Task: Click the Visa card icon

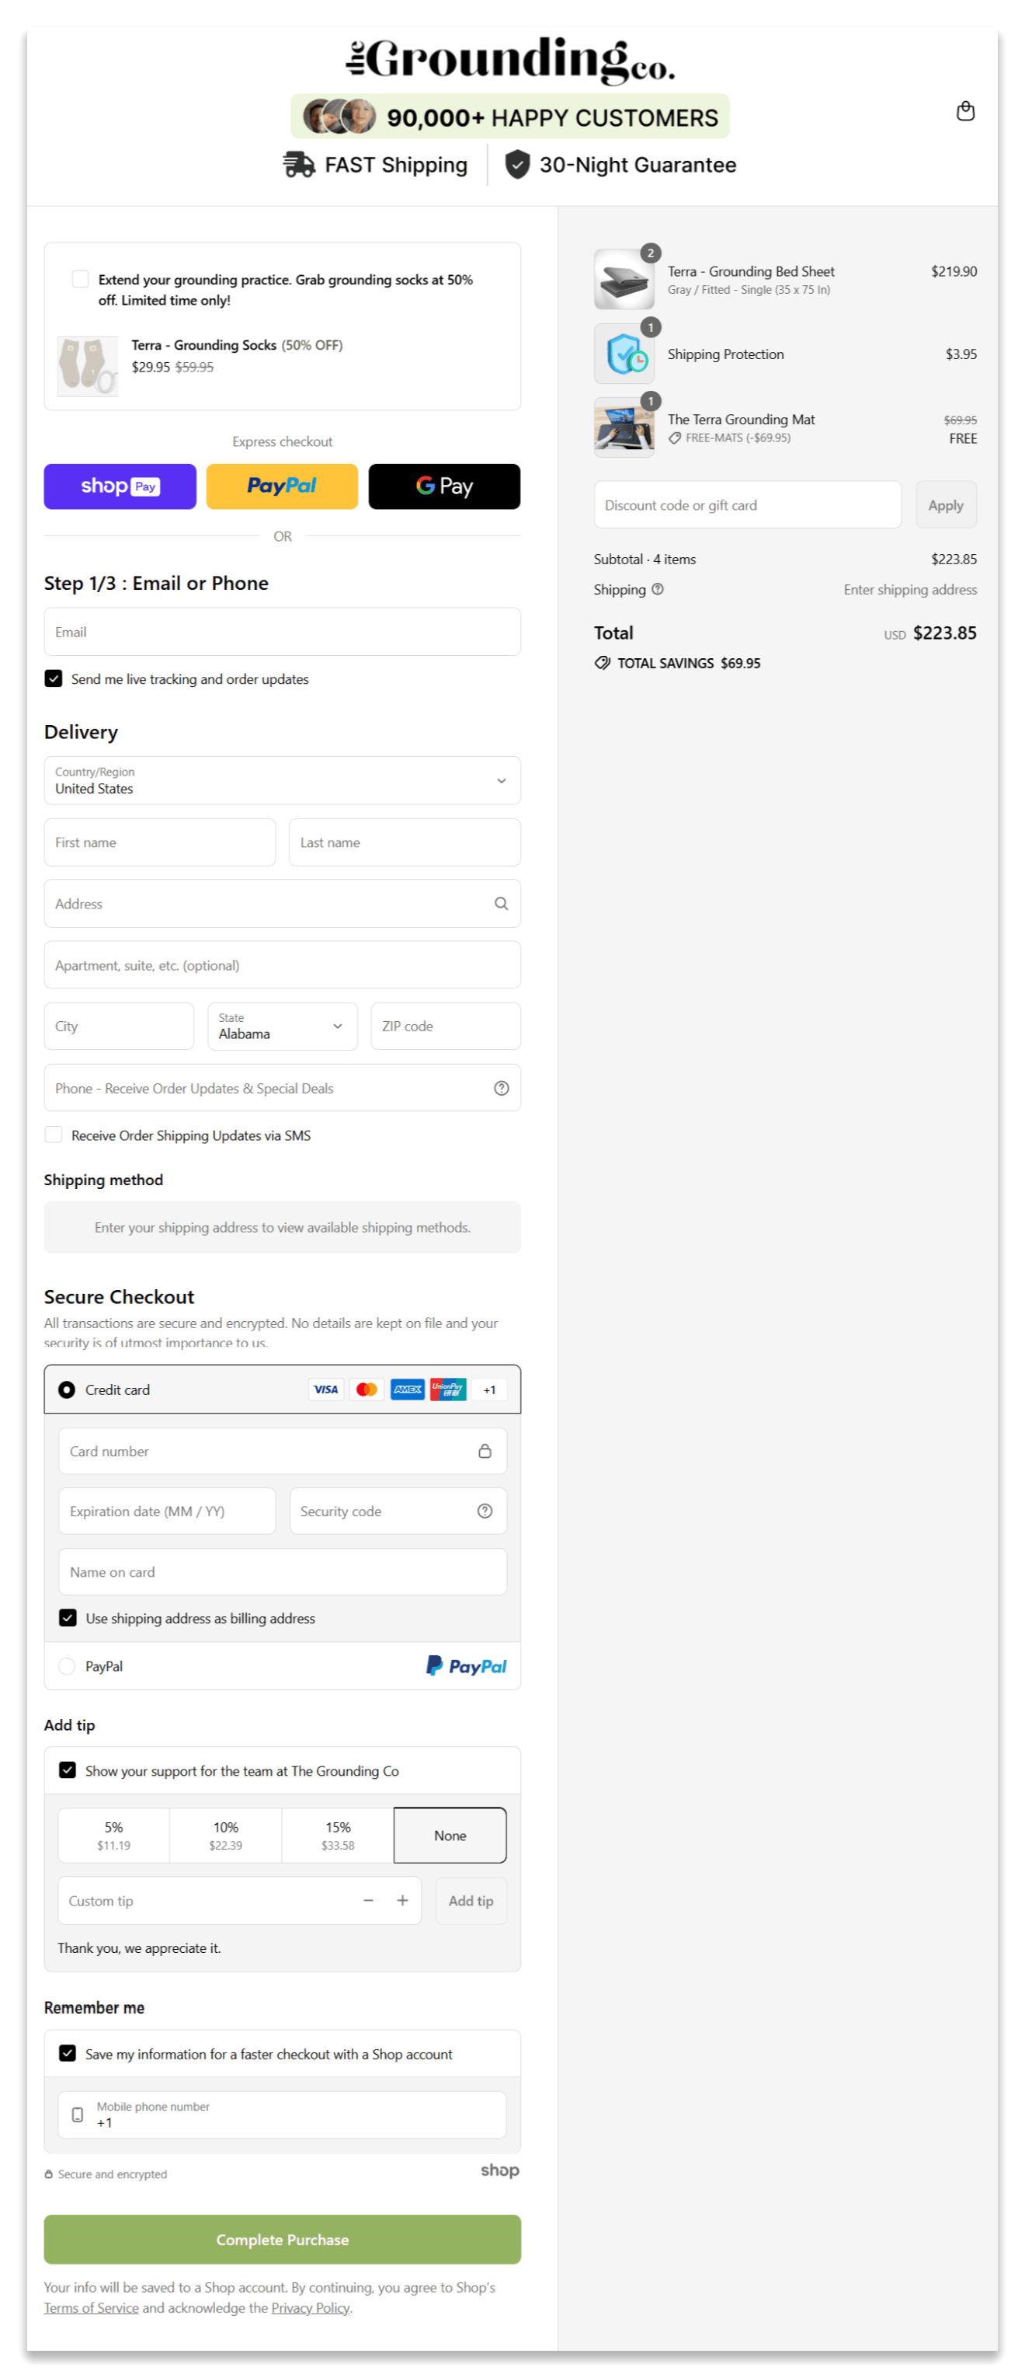Action: pyautogui.click(x=325, y=1389)
